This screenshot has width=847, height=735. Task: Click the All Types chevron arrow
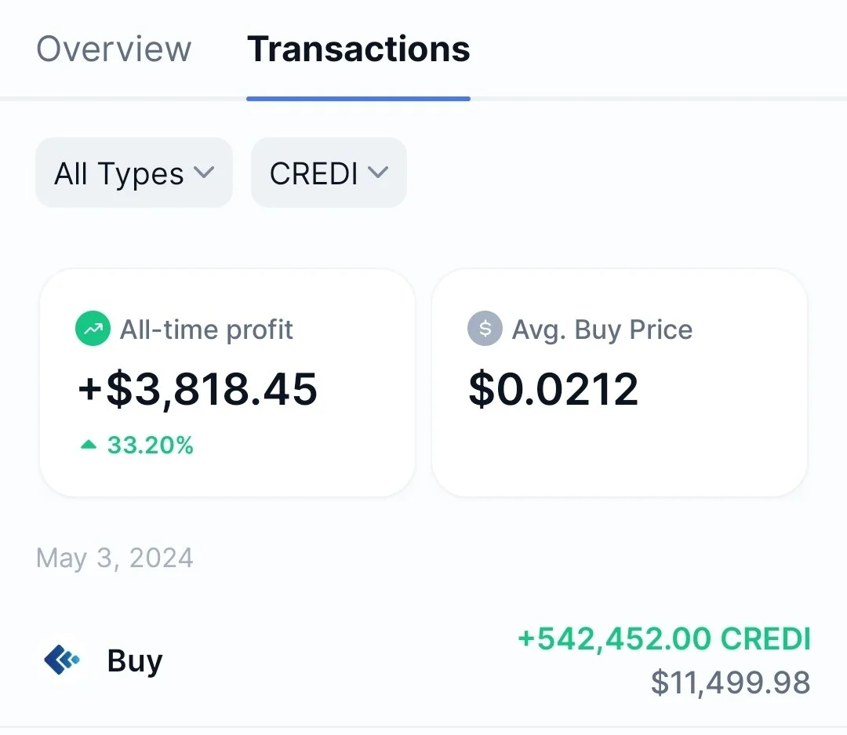pyautogui.click(x=204, y=173)
